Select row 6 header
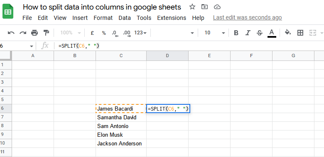 coord(6,109)
